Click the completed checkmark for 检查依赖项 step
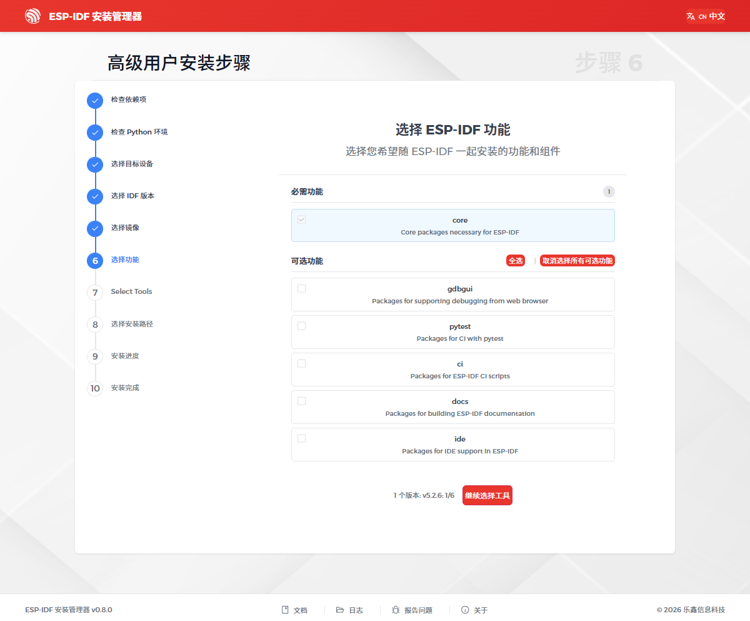 coord(95,100)
